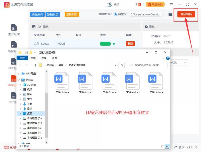
Task: Select 文件-2.docx in the Explorer window
Action: [86, 83]
